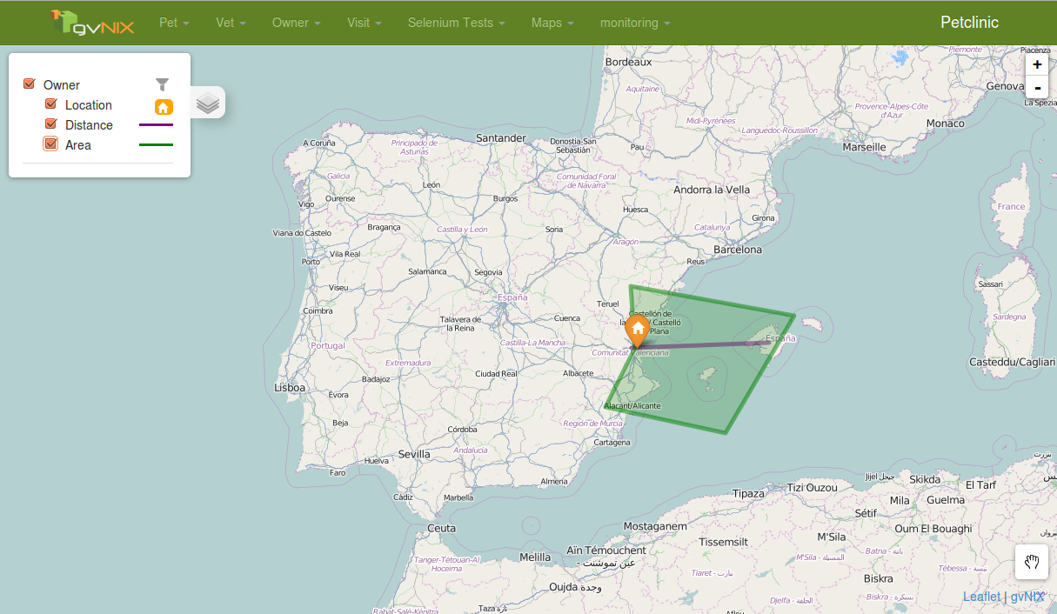Zoom in with the plus button

tap(1037, 64)
